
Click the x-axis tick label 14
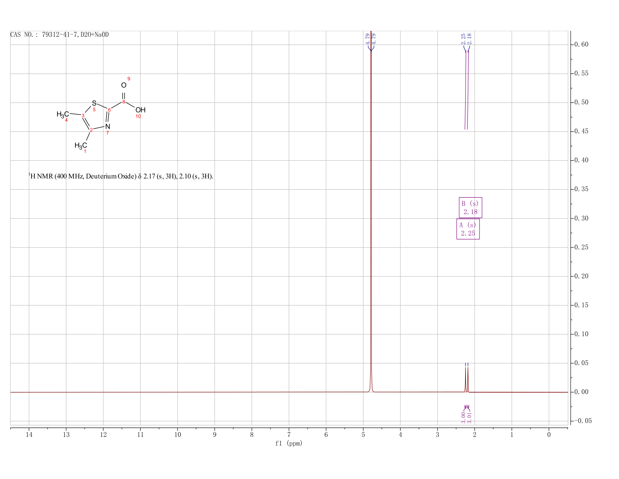pos(29,435)
